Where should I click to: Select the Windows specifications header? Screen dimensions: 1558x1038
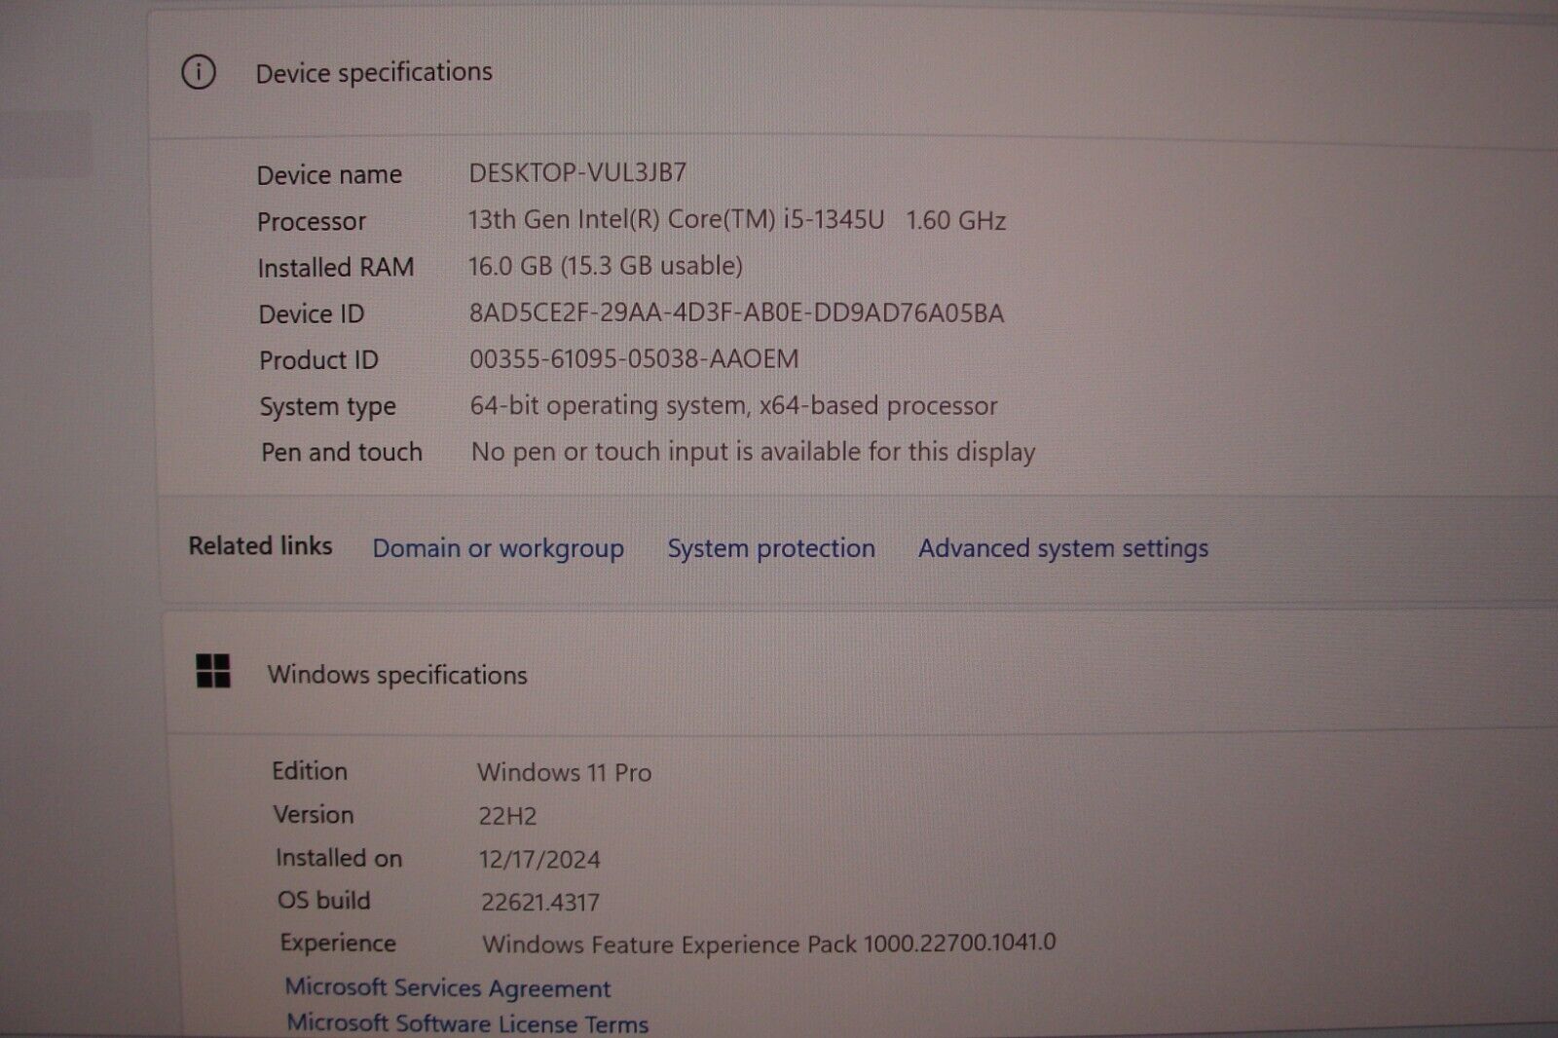click(x=397, y=675)
